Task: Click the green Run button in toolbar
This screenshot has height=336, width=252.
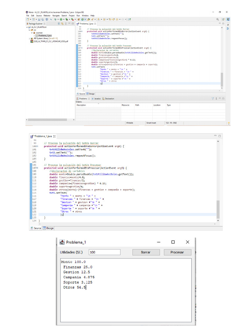Action: [x=61, y=20]
